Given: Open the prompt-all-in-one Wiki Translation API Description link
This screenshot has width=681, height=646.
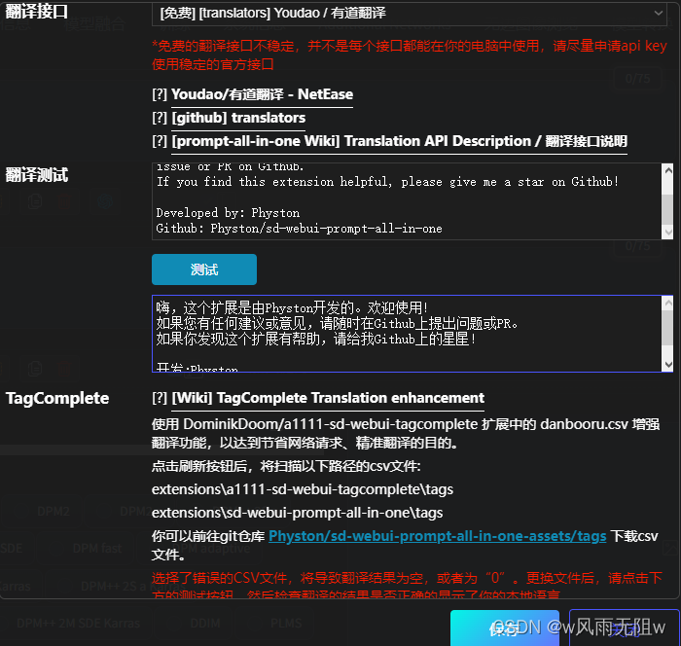Looking at the screenshot, I should [399, 141].
